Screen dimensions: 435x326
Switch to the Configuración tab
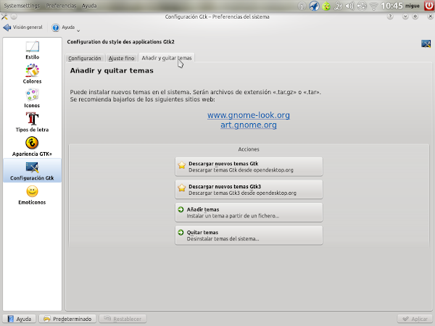[x=85, y=58]
